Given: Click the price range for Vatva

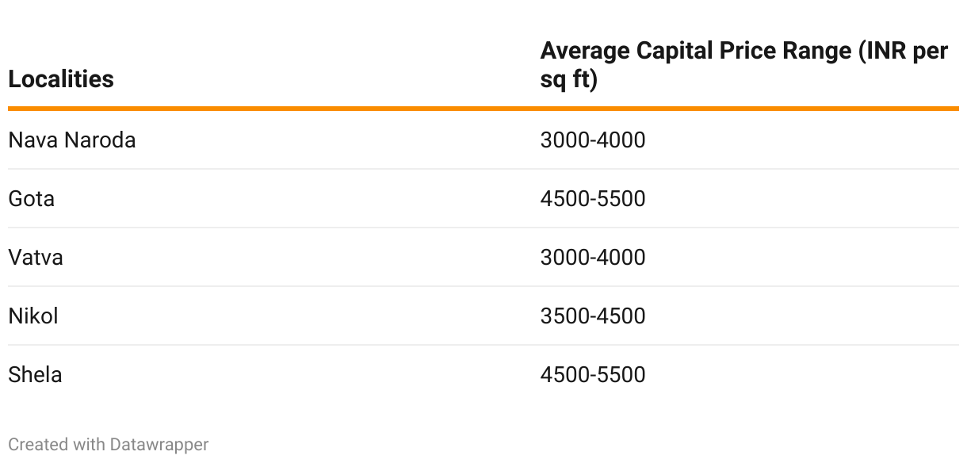Looking at the screenshot, I should point(593,258).
